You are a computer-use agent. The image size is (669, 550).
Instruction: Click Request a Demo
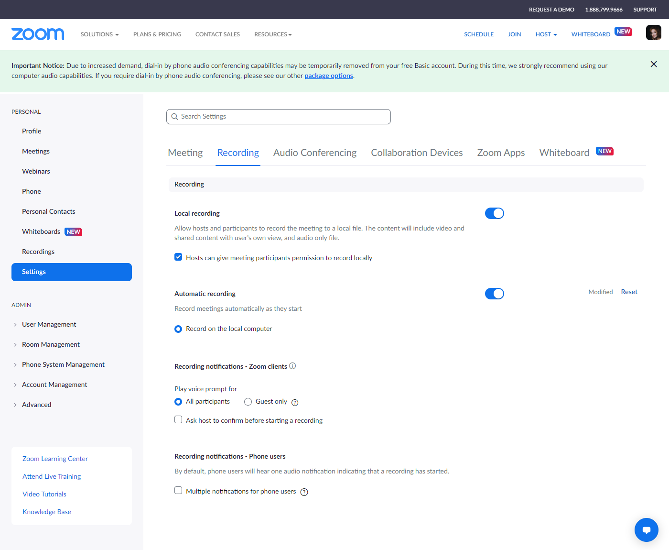551,10
